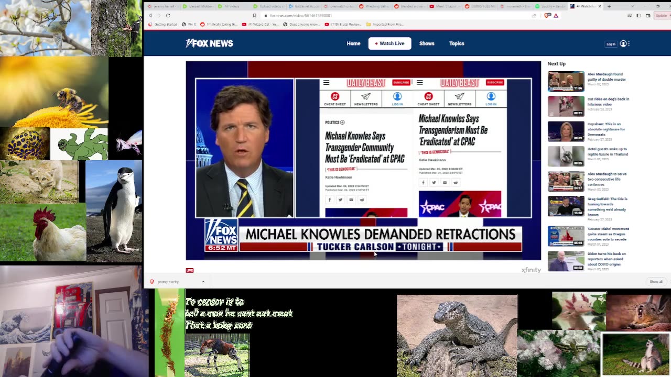
Task: Click the browser back arrow
Action: click(x=150, y=16)
